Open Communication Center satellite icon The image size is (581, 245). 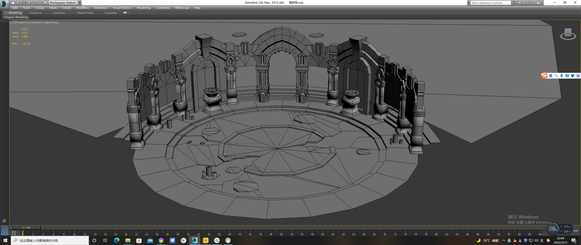click(525, 3)
